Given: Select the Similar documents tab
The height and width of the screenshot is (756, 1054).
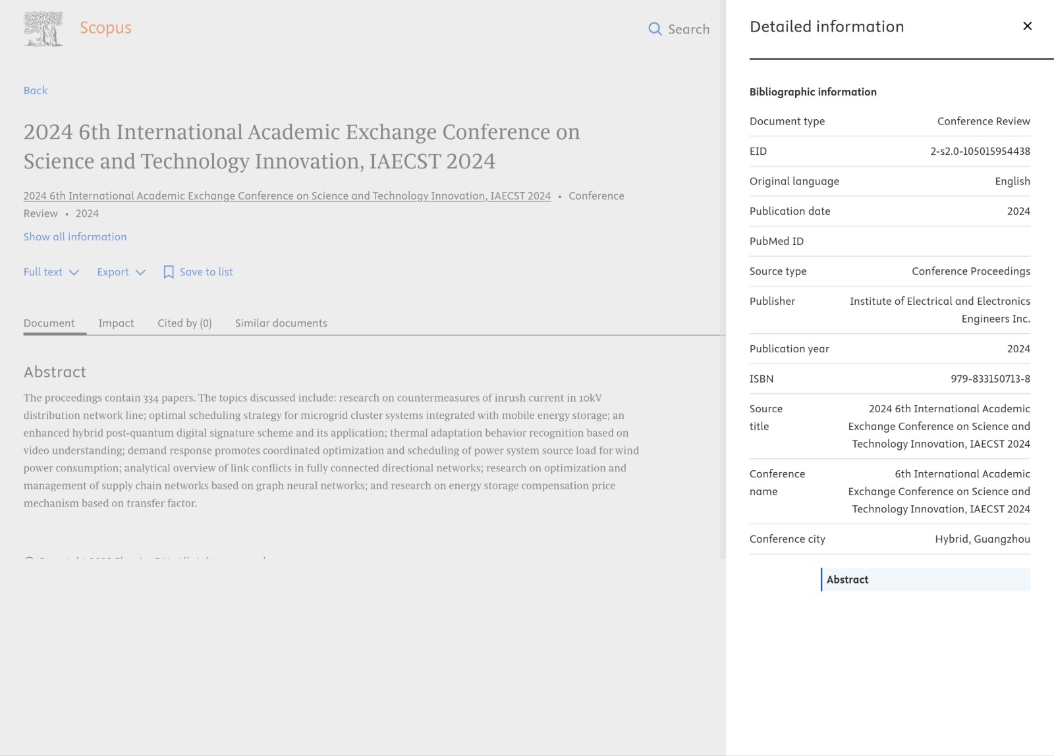Looking at the screenshot, I should [281, 323].
